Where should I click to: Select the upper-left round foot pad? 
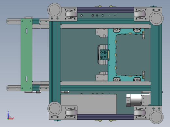tap(55, 10)
